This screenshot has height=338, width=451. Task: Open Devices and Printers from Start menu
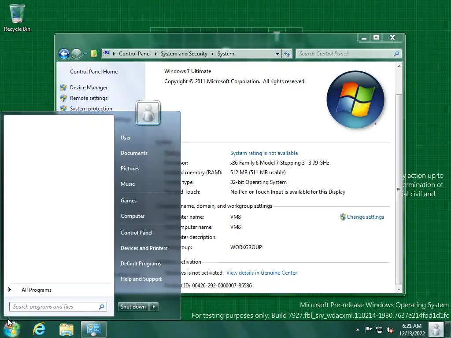coord(144,248)
